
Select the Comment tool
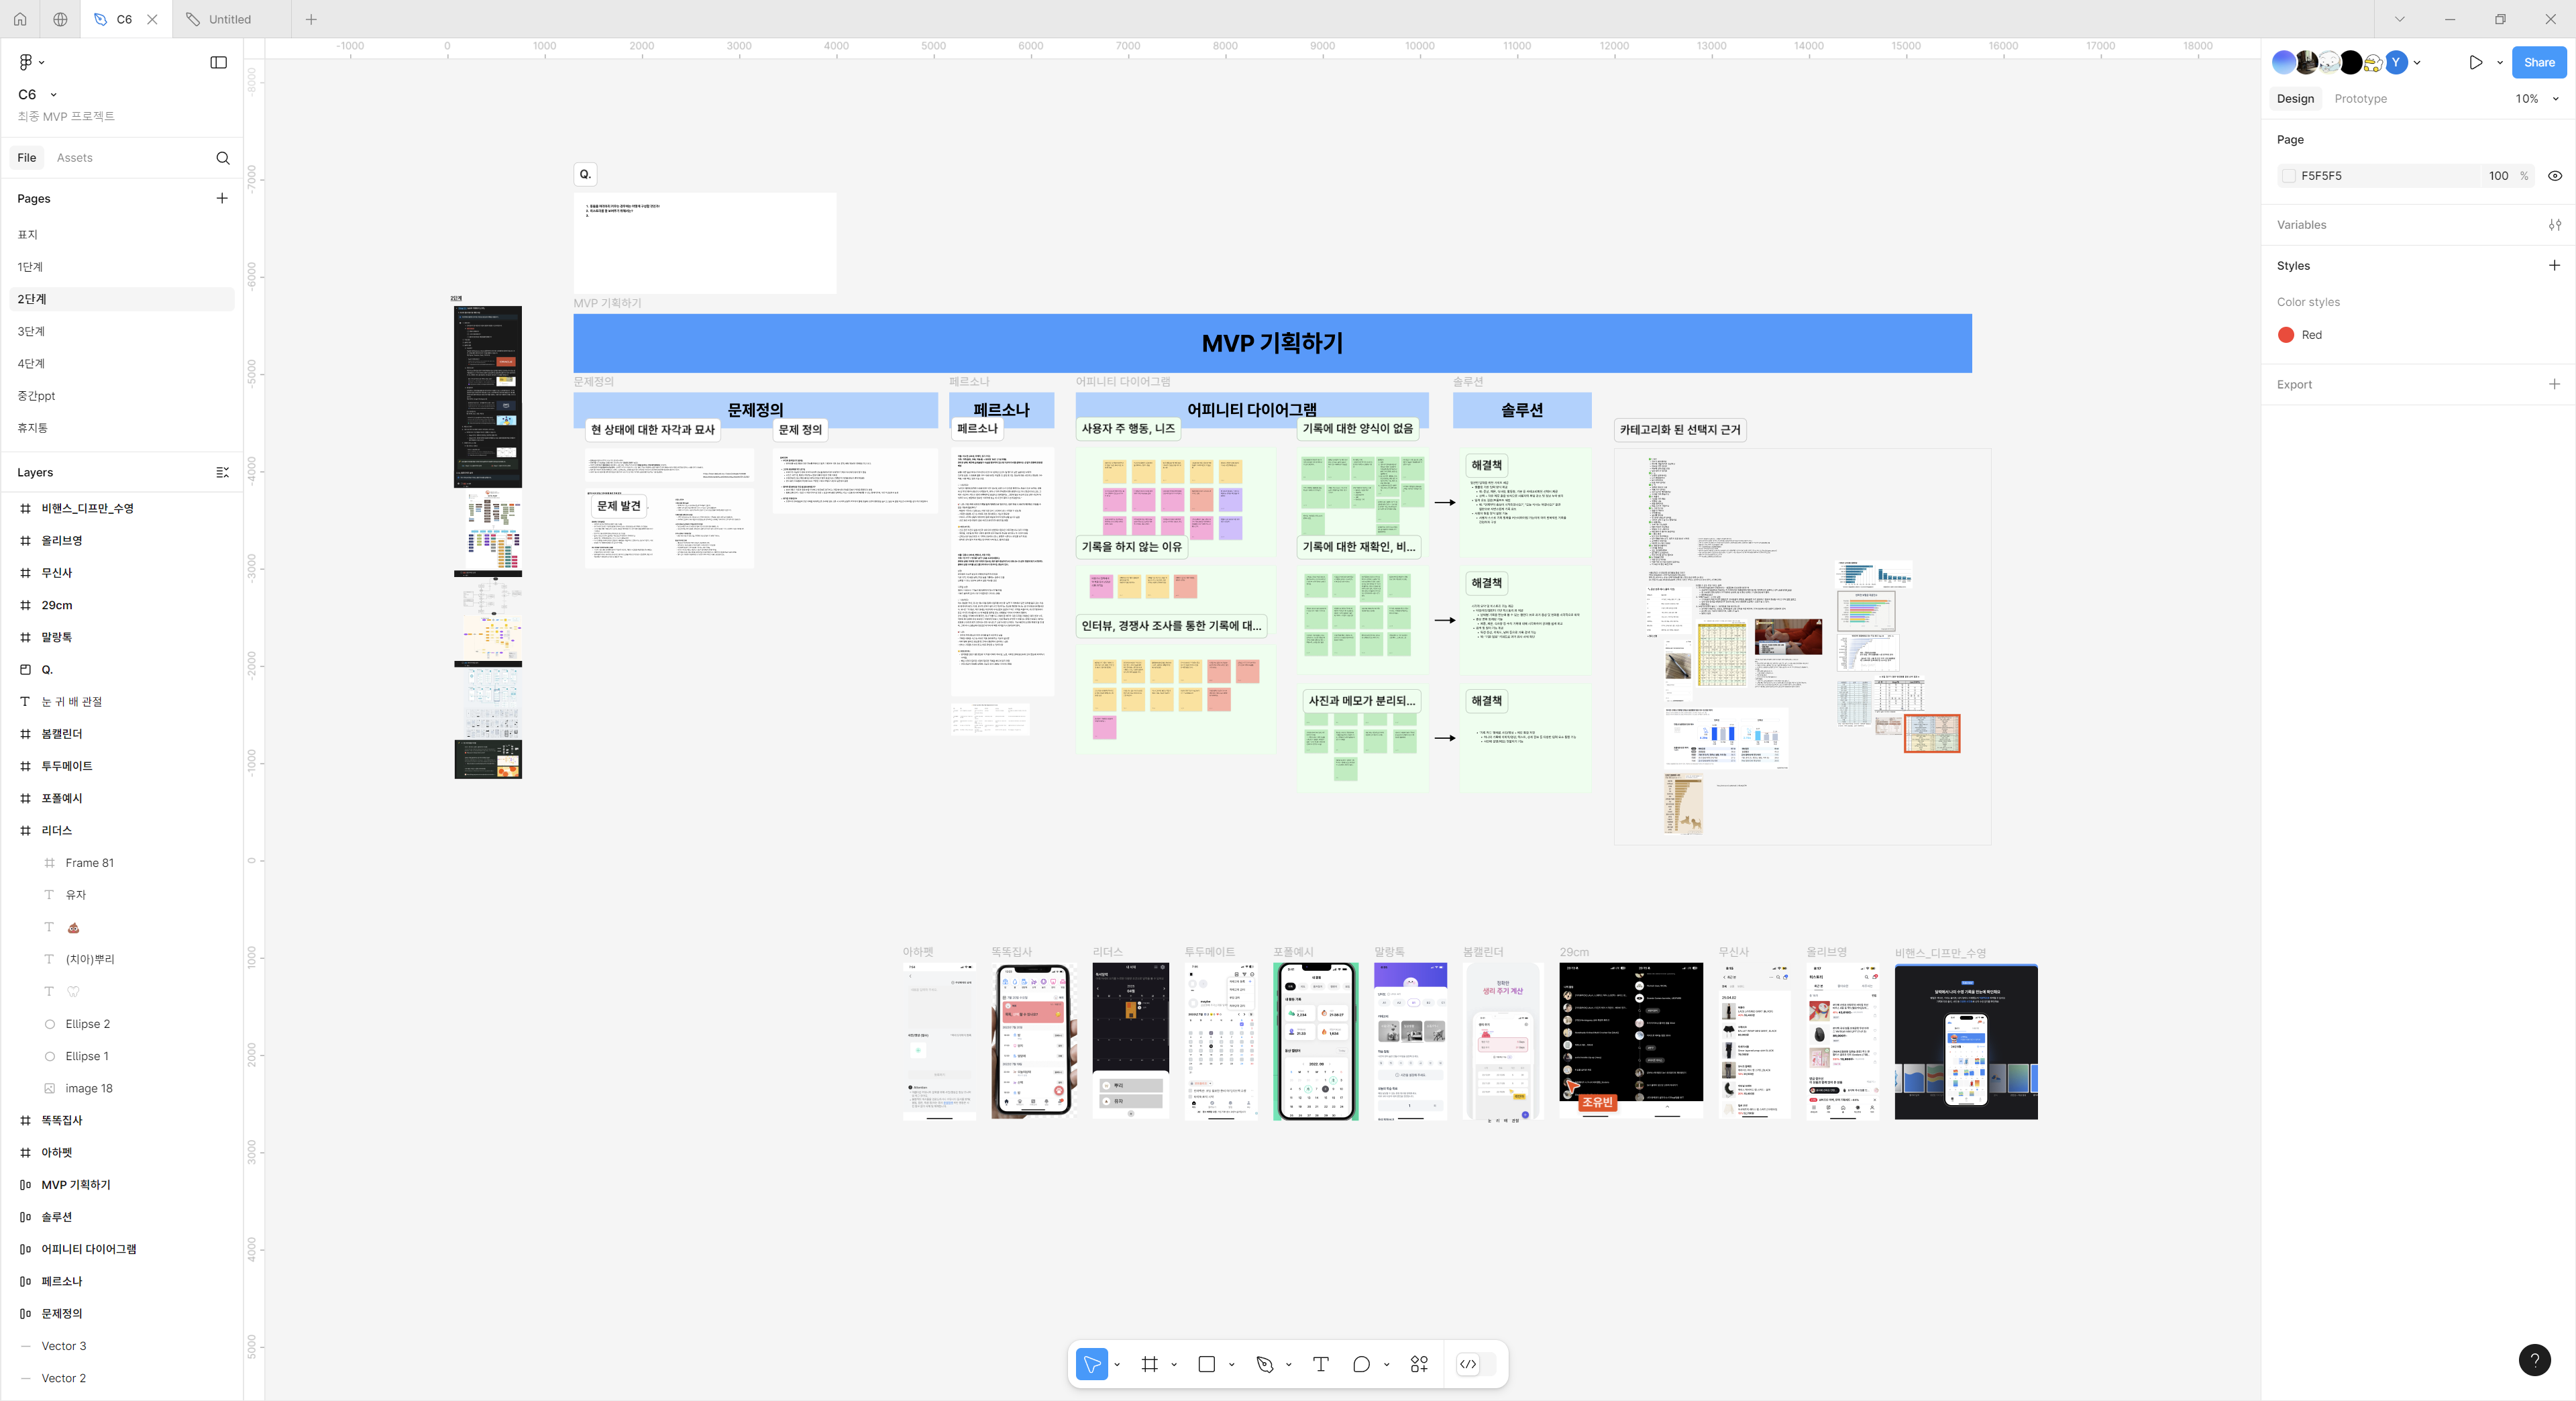pyautogui.click(x=1361, y=1364)
